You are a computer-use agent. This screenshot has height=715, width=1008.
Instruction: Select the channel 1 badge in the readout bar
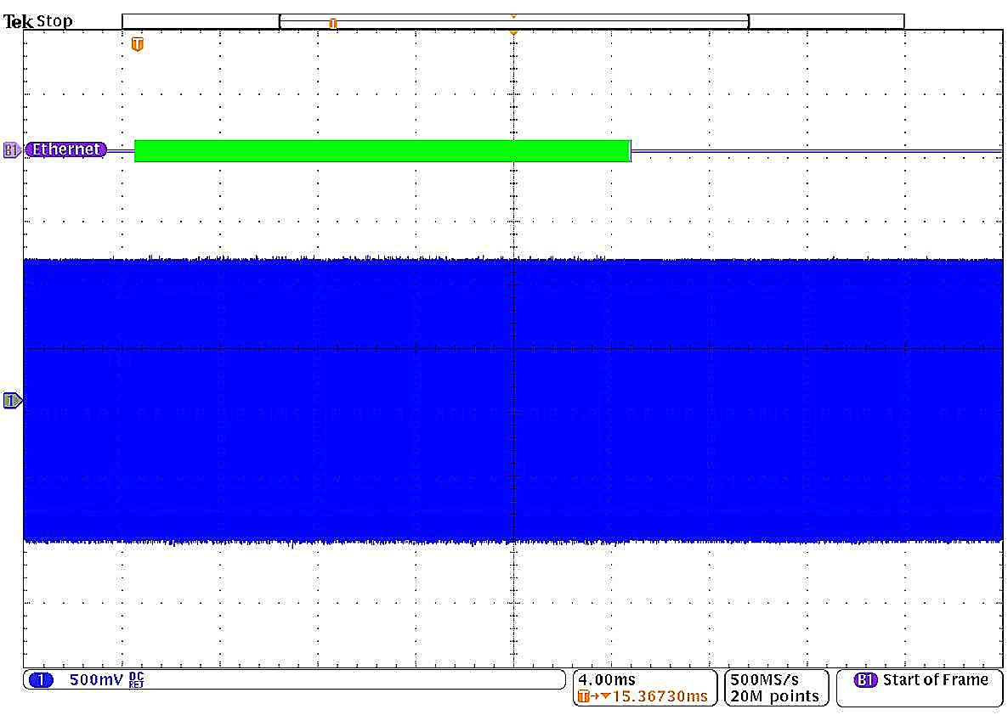(42, 680)
